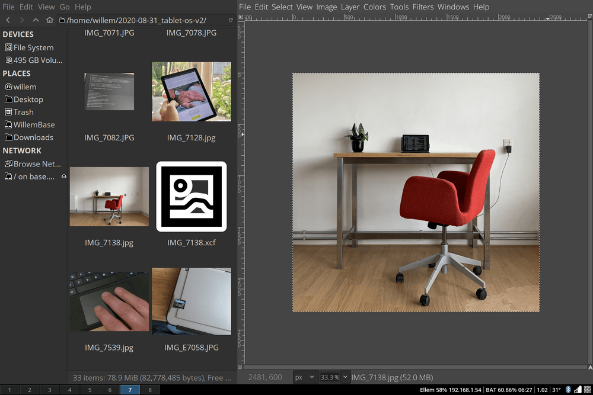Click the forward navigation arrow
Viewport: 593px width, 395px height.
click(23, 20)
